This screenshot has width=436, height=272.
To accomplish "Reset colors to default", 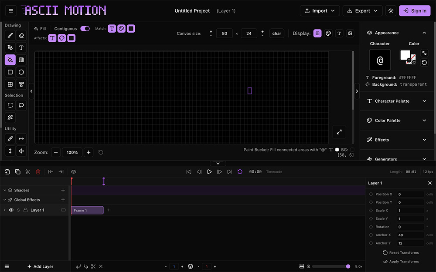I will point(424,62).
